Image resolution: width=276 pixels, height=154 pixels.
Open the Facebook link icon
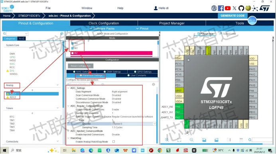click(221, 8)
